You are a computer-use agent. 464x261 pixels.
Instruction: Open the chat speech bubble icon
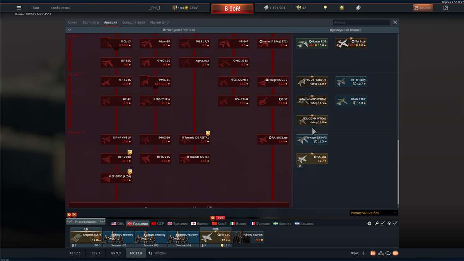(x=388, y=253)
